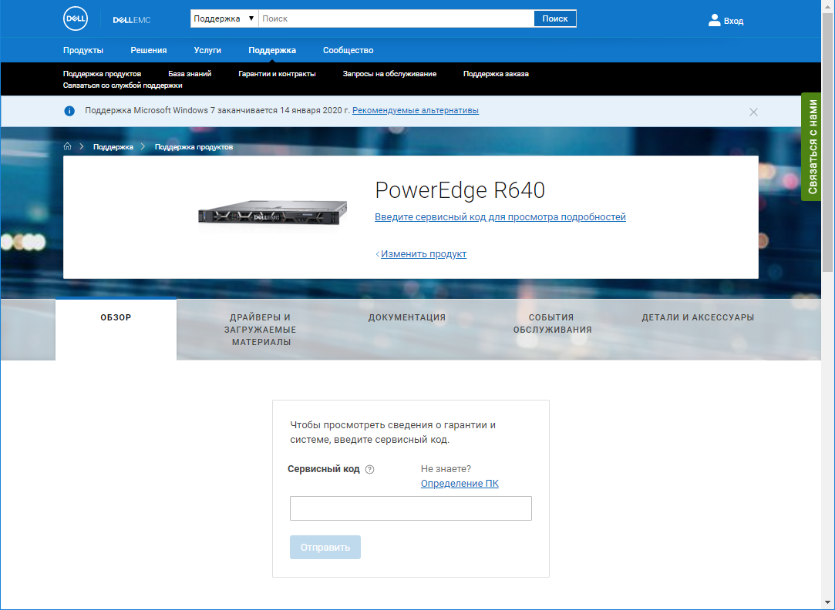This screenshot has height=610, width=835.
Task: Close the Windows 7 support notice
Action: click(753, 112)
